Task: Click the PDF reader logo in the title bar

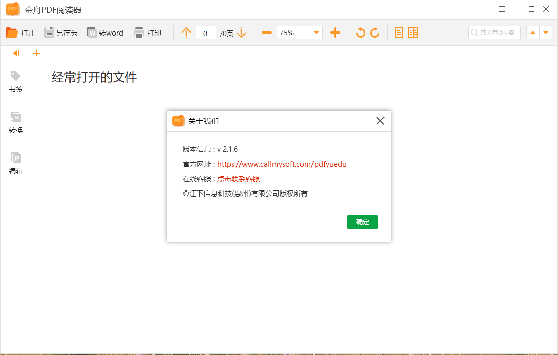Action: coord(13,9)
